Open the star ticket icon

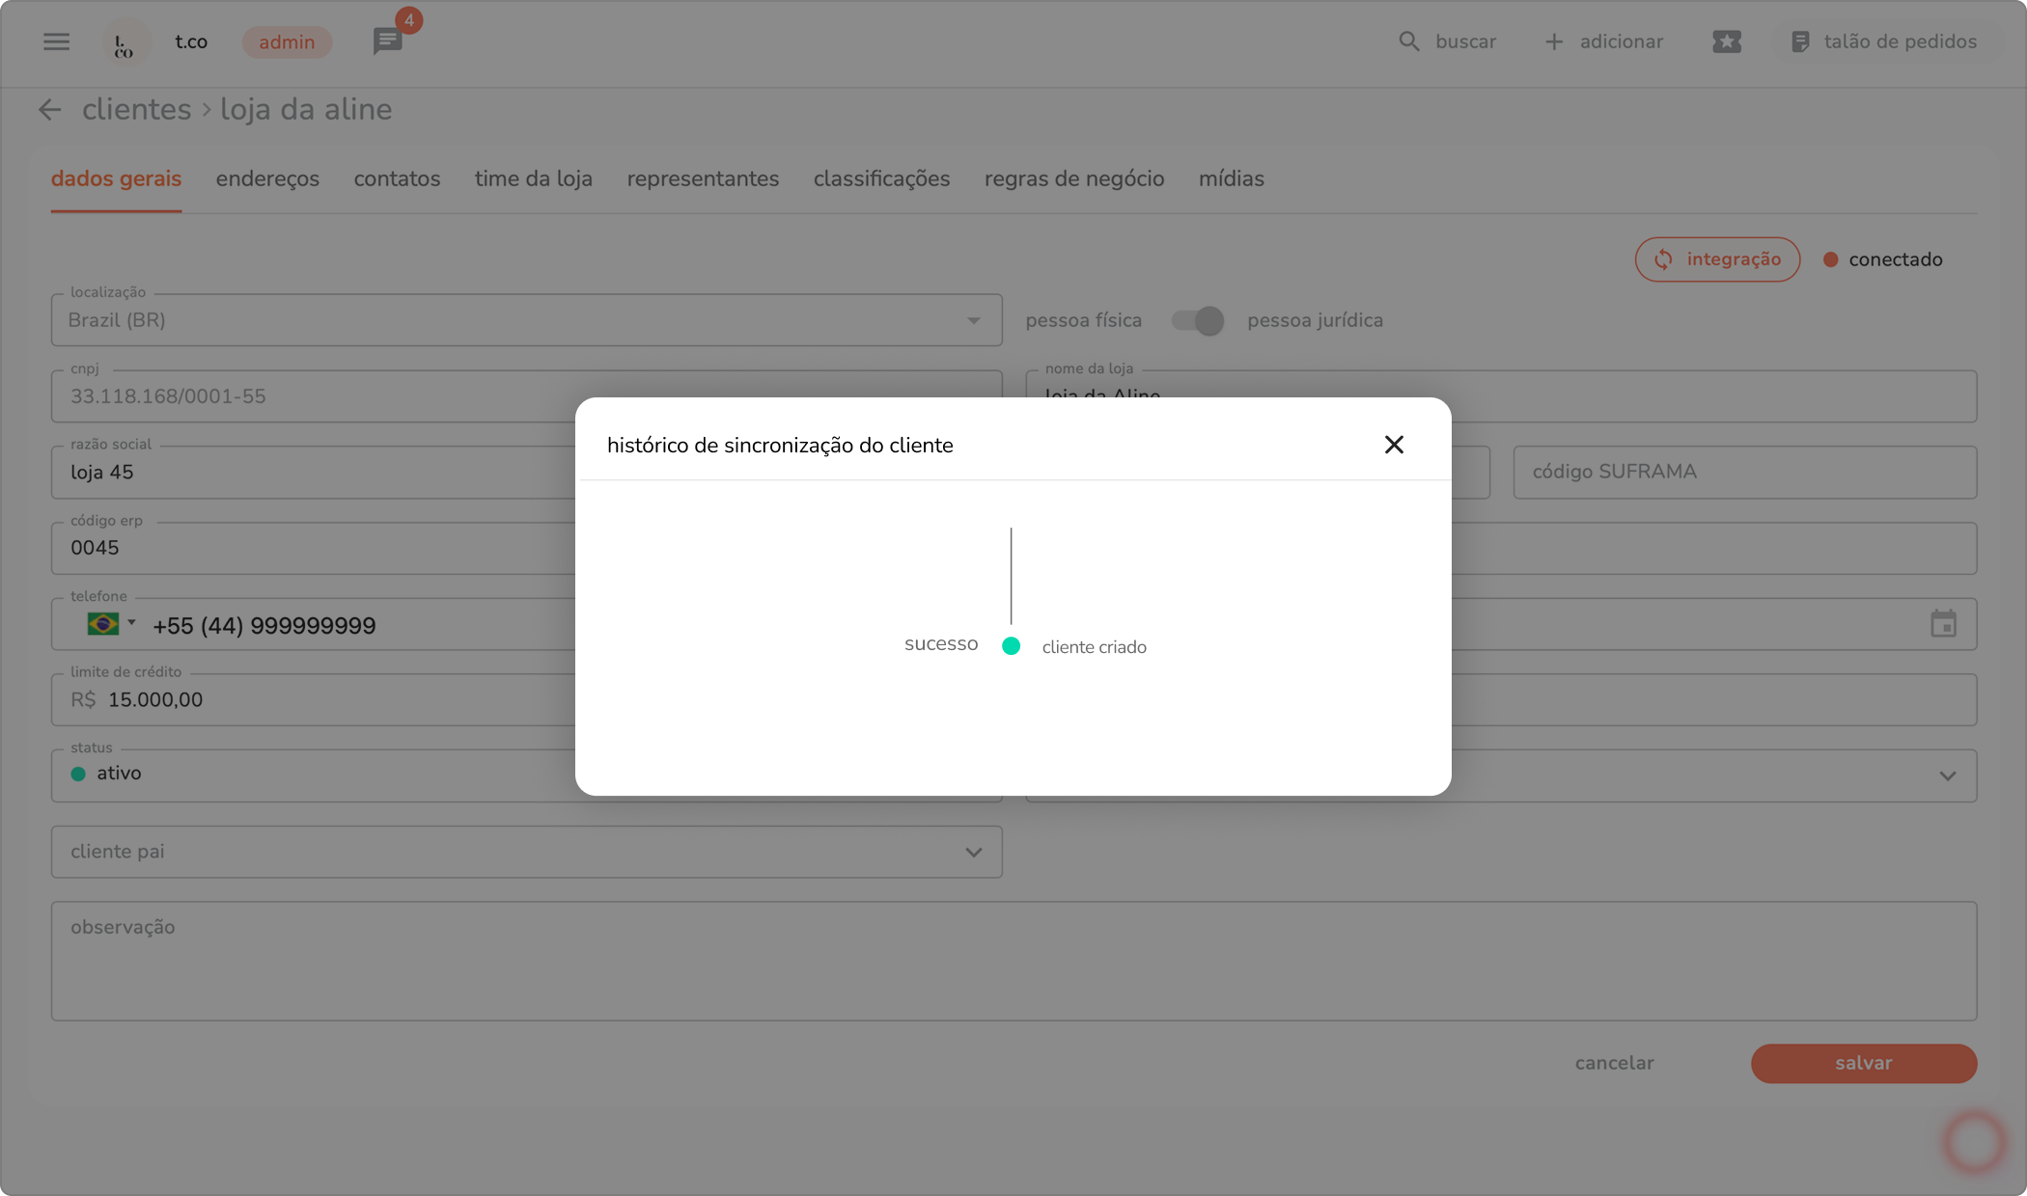tap(1726, 41)
